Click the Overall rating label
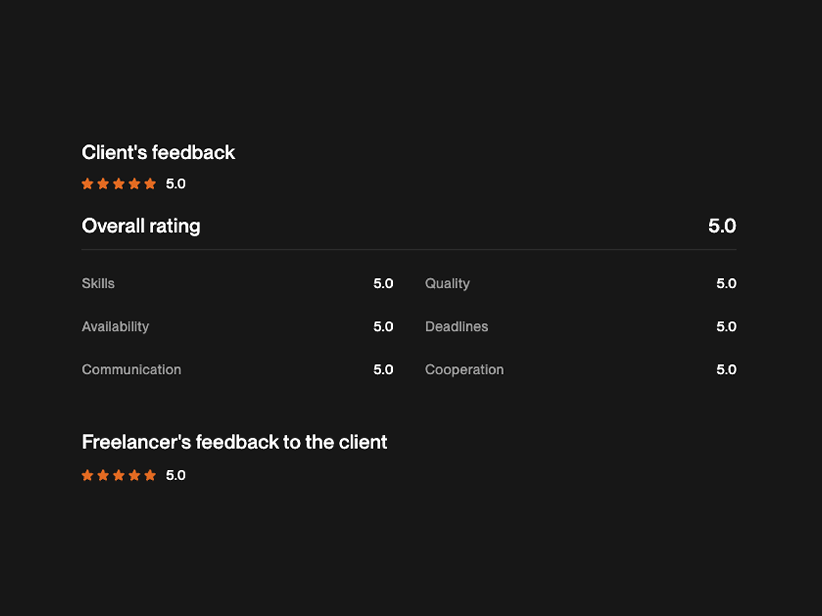This screenshot has height=616, width=822. coord(141,226)
